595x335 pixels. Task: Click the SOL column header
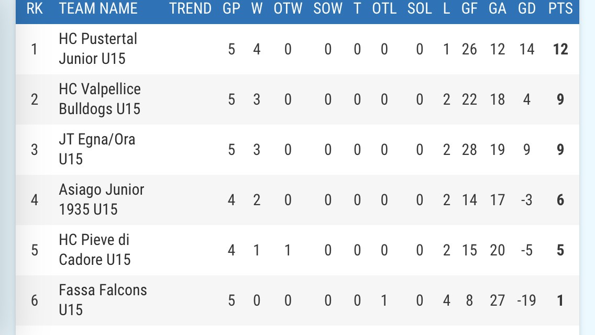coord(420,8)
